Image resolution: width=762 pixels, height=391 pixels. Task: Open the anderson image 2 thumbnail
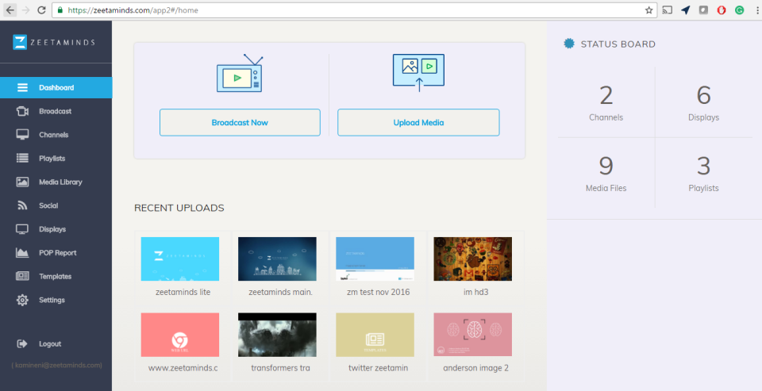tap(473, 335)
